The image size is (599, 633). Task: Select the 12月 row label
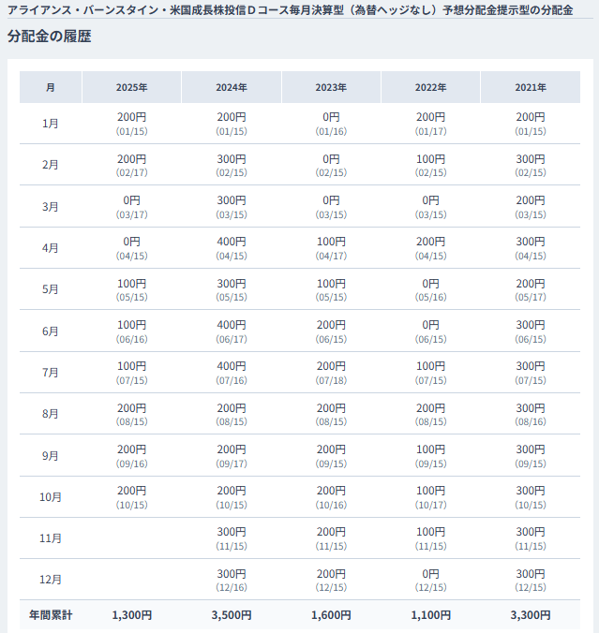51,579
